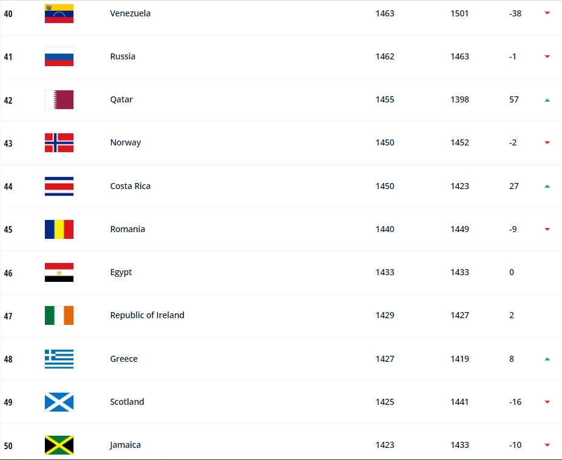Click Qatar's green up arrow indicator

(547, 100)
